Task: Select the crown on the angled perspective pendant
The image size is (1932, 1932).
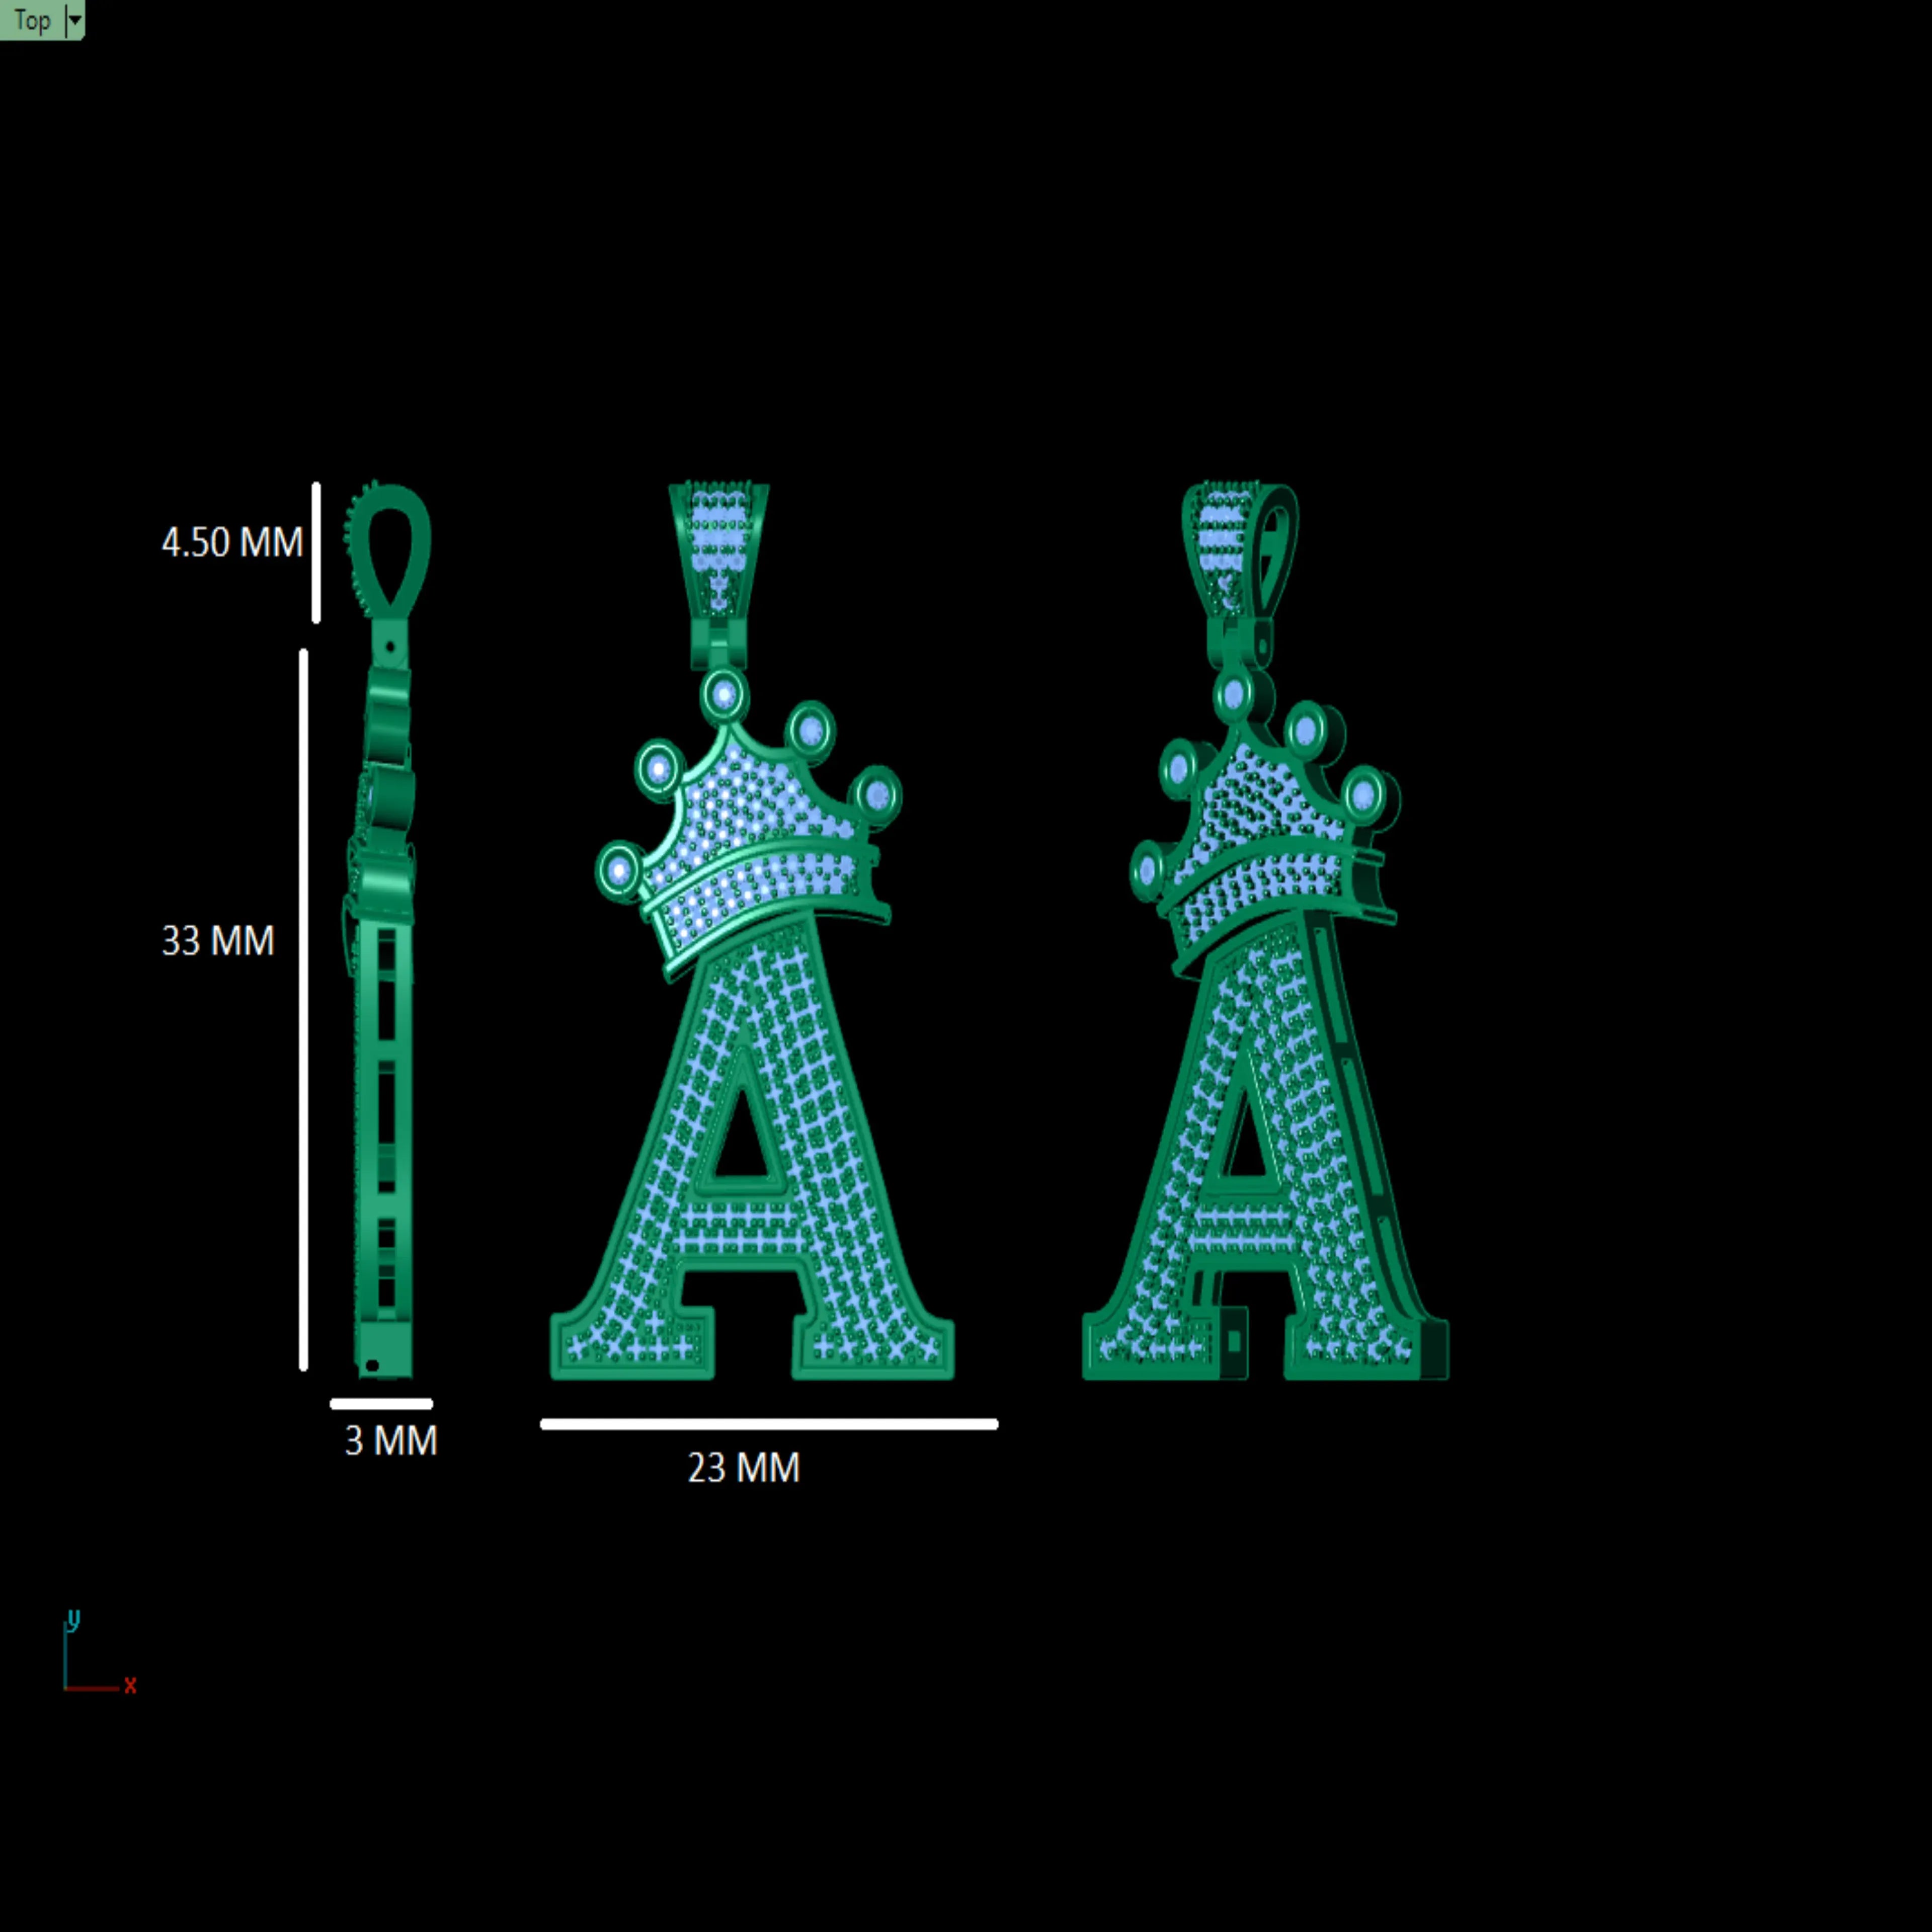Action: click(1265, 840)
